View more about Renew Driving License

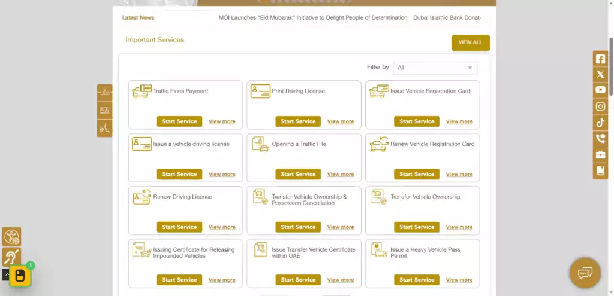tap(222, 227)
